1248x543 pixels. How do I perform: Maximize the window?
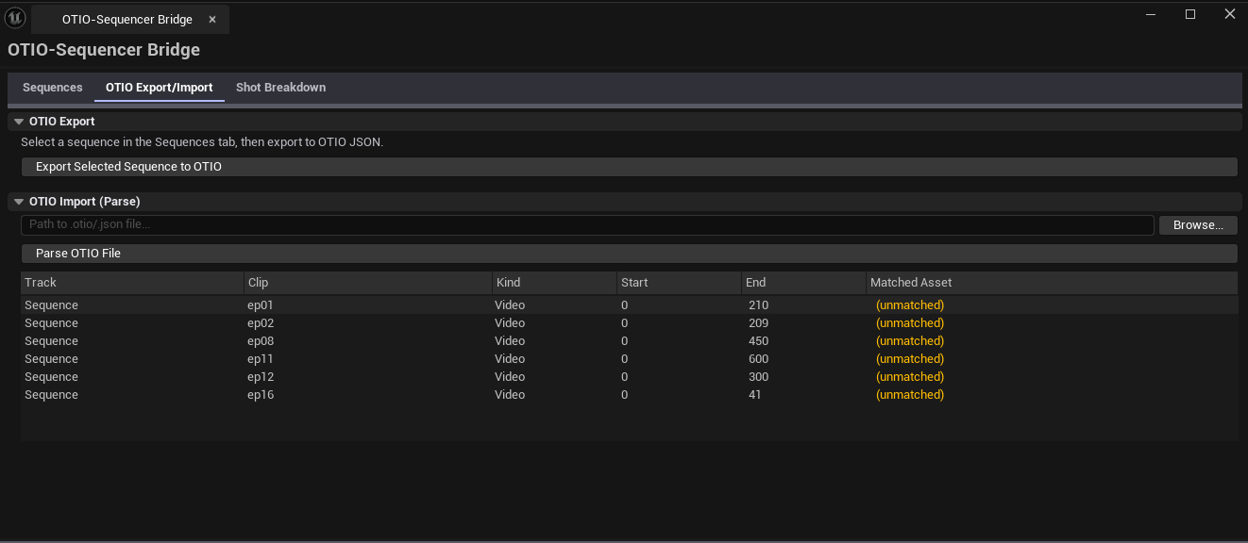point(1190,13)
